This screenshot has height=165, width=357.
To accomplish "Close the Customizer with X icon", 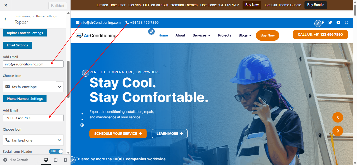I will 6,5.
